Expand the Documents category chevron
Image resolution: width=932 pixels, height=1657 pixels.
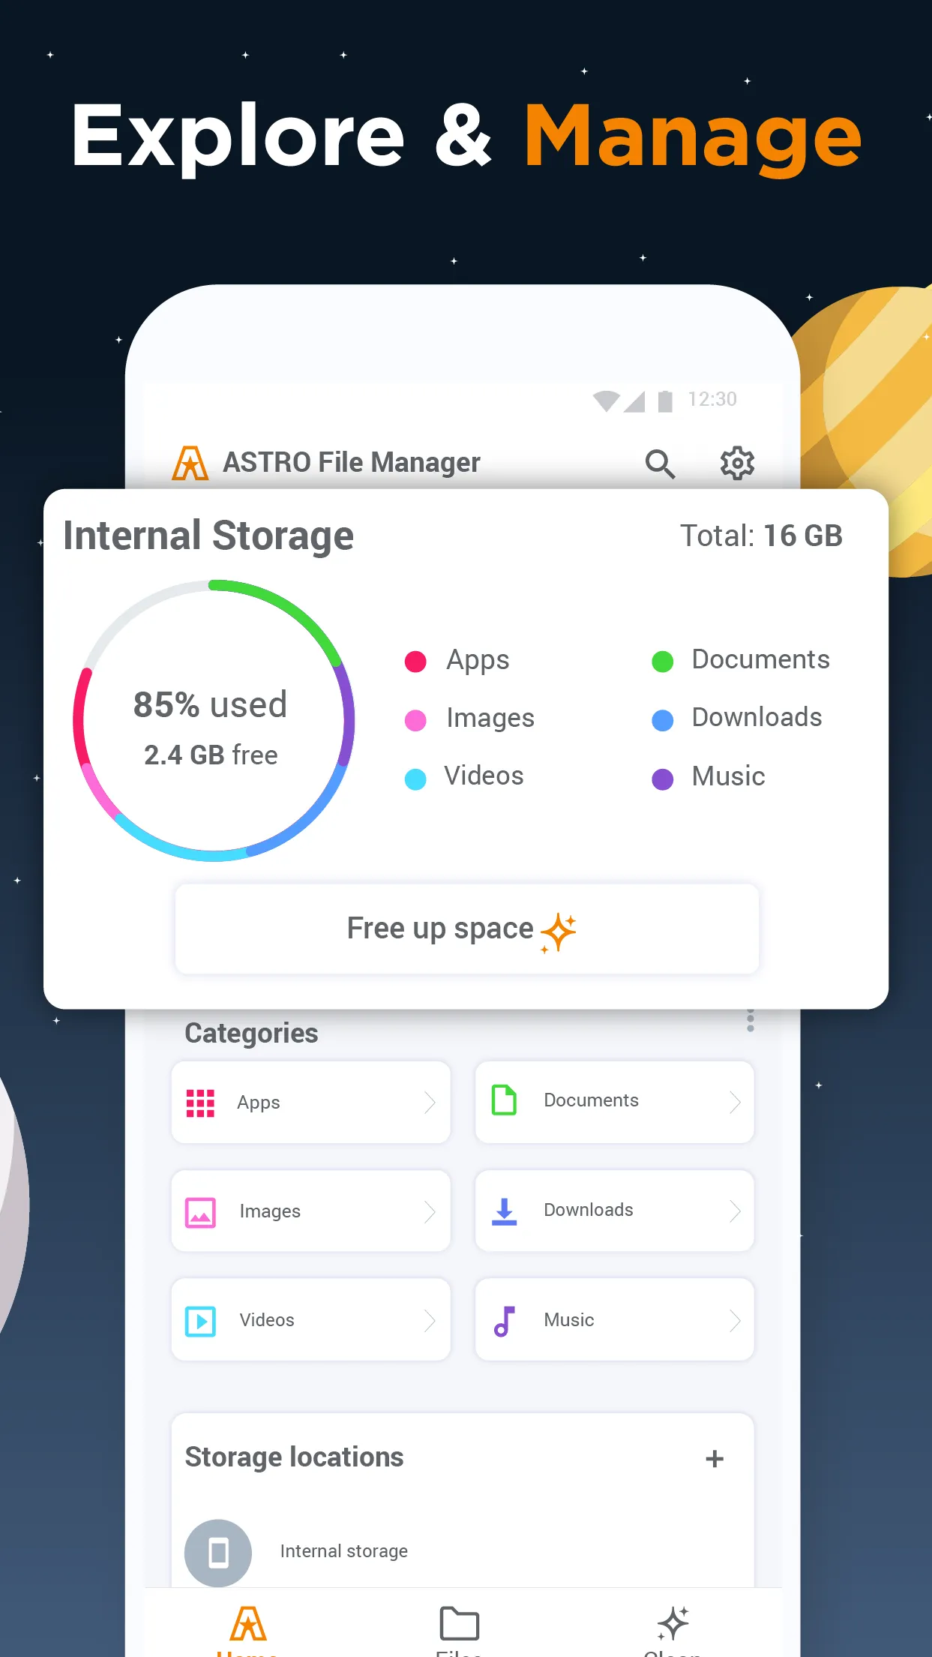(x=735, y=1102)
